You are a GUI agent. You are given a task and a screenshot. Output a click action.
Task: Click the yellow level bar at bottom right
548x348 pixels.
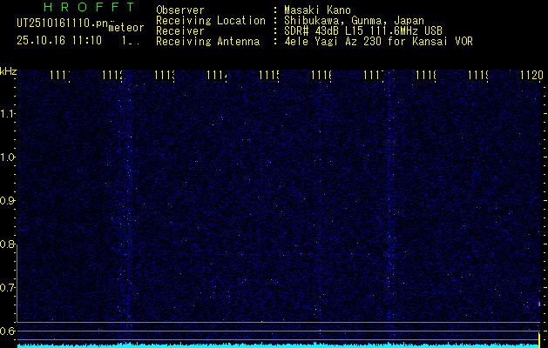pos(539,340)
